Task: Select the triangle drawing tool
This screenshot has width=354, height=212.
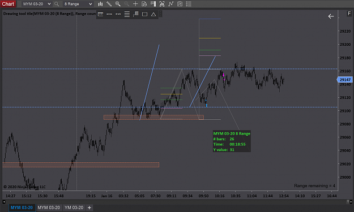Action: click(153, 15)
